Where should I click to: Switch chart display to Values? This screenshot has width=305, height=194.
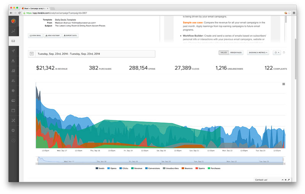click(x=223, y=52)
